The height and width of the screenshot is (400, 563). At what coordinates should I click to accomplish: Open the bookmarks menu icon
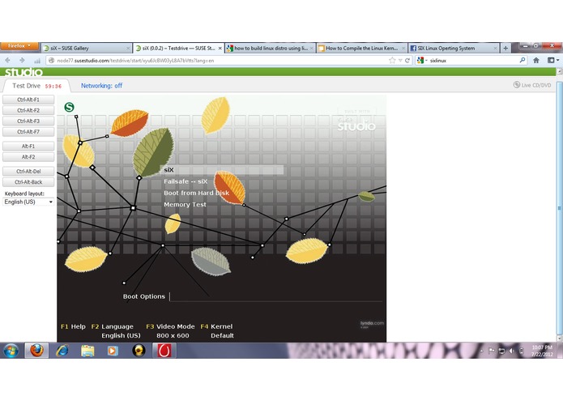[x=553, y=60]
